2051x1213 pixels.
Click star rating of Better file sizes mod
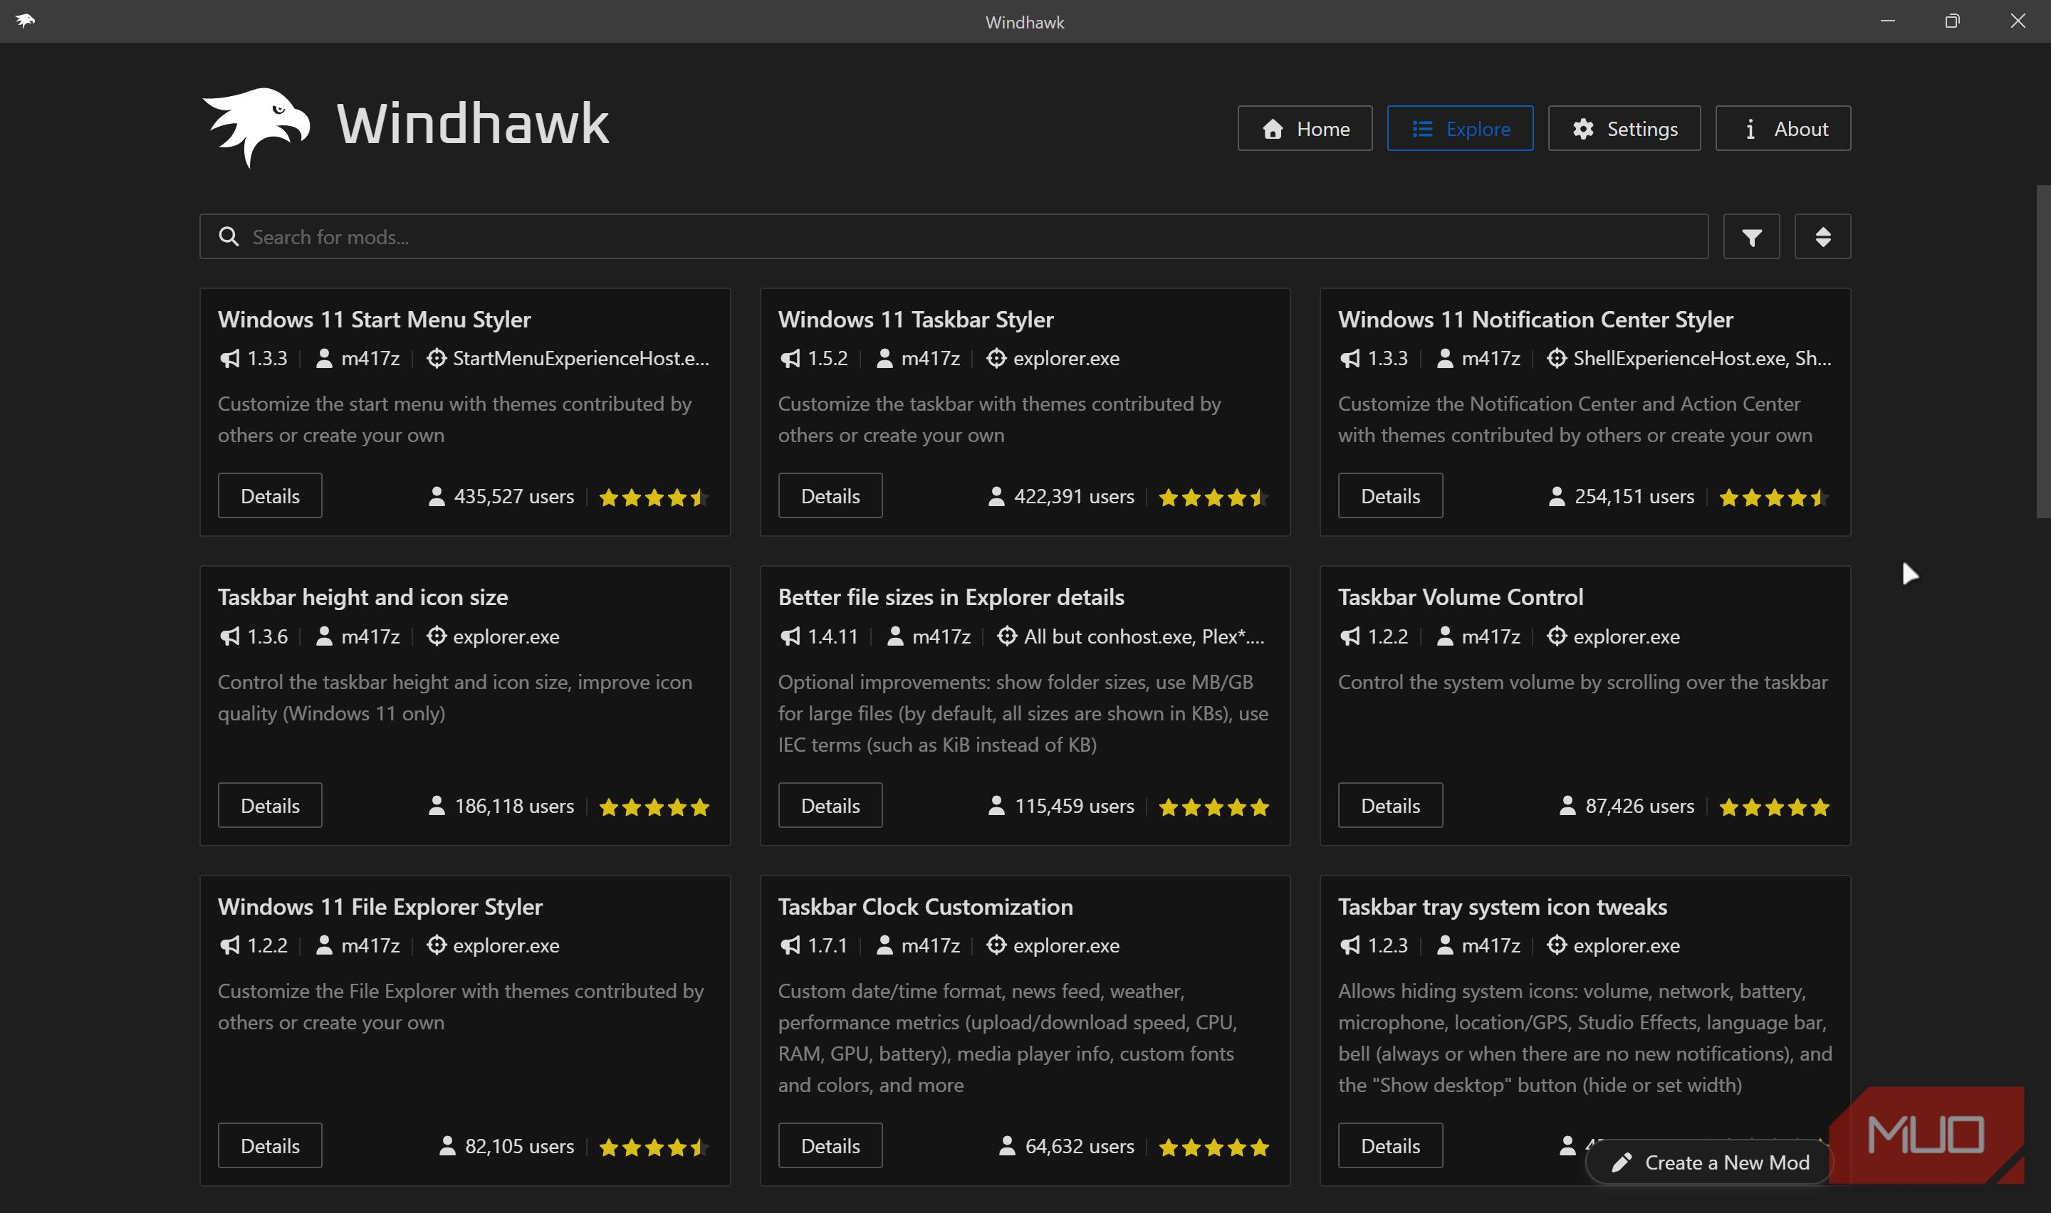(x=1214, y=807)
